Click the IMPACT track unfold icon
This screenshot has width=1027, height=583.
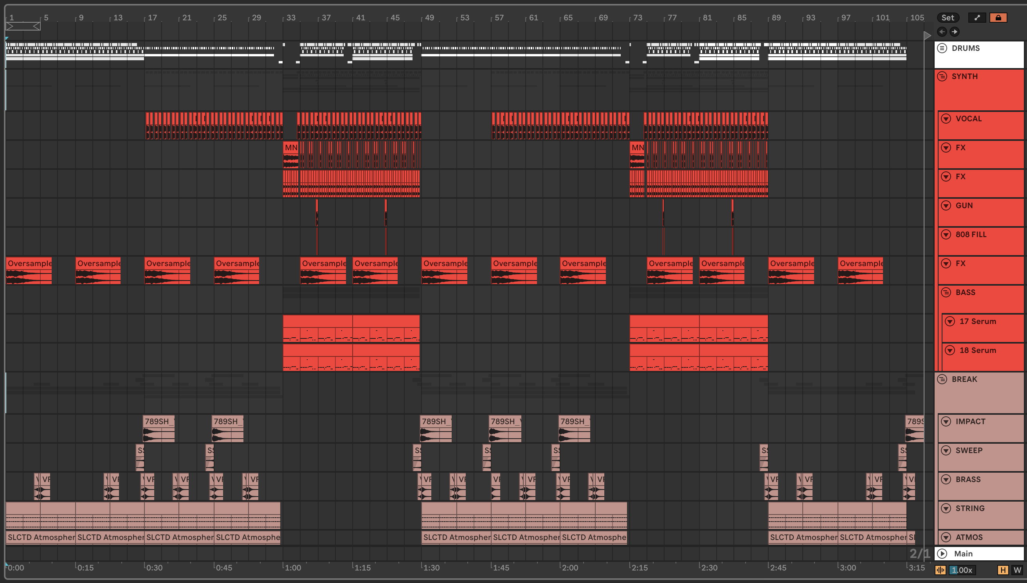946,421
